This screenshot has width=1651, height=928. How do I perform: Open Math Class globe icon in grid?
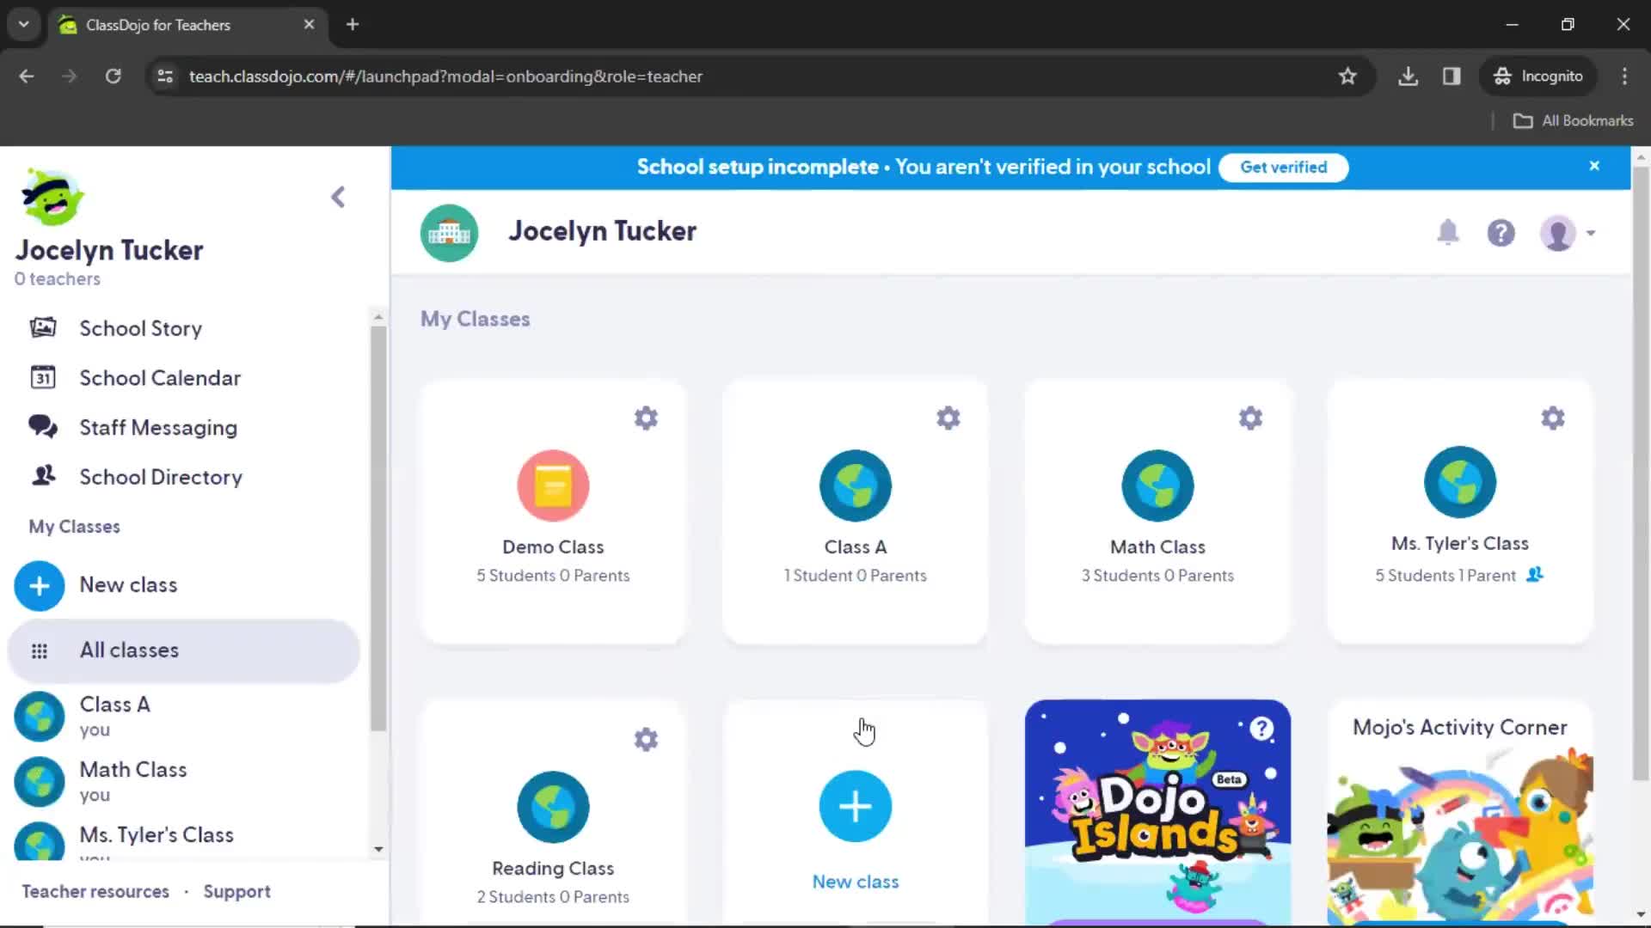pyautogui.click(x=1157, y=485)
